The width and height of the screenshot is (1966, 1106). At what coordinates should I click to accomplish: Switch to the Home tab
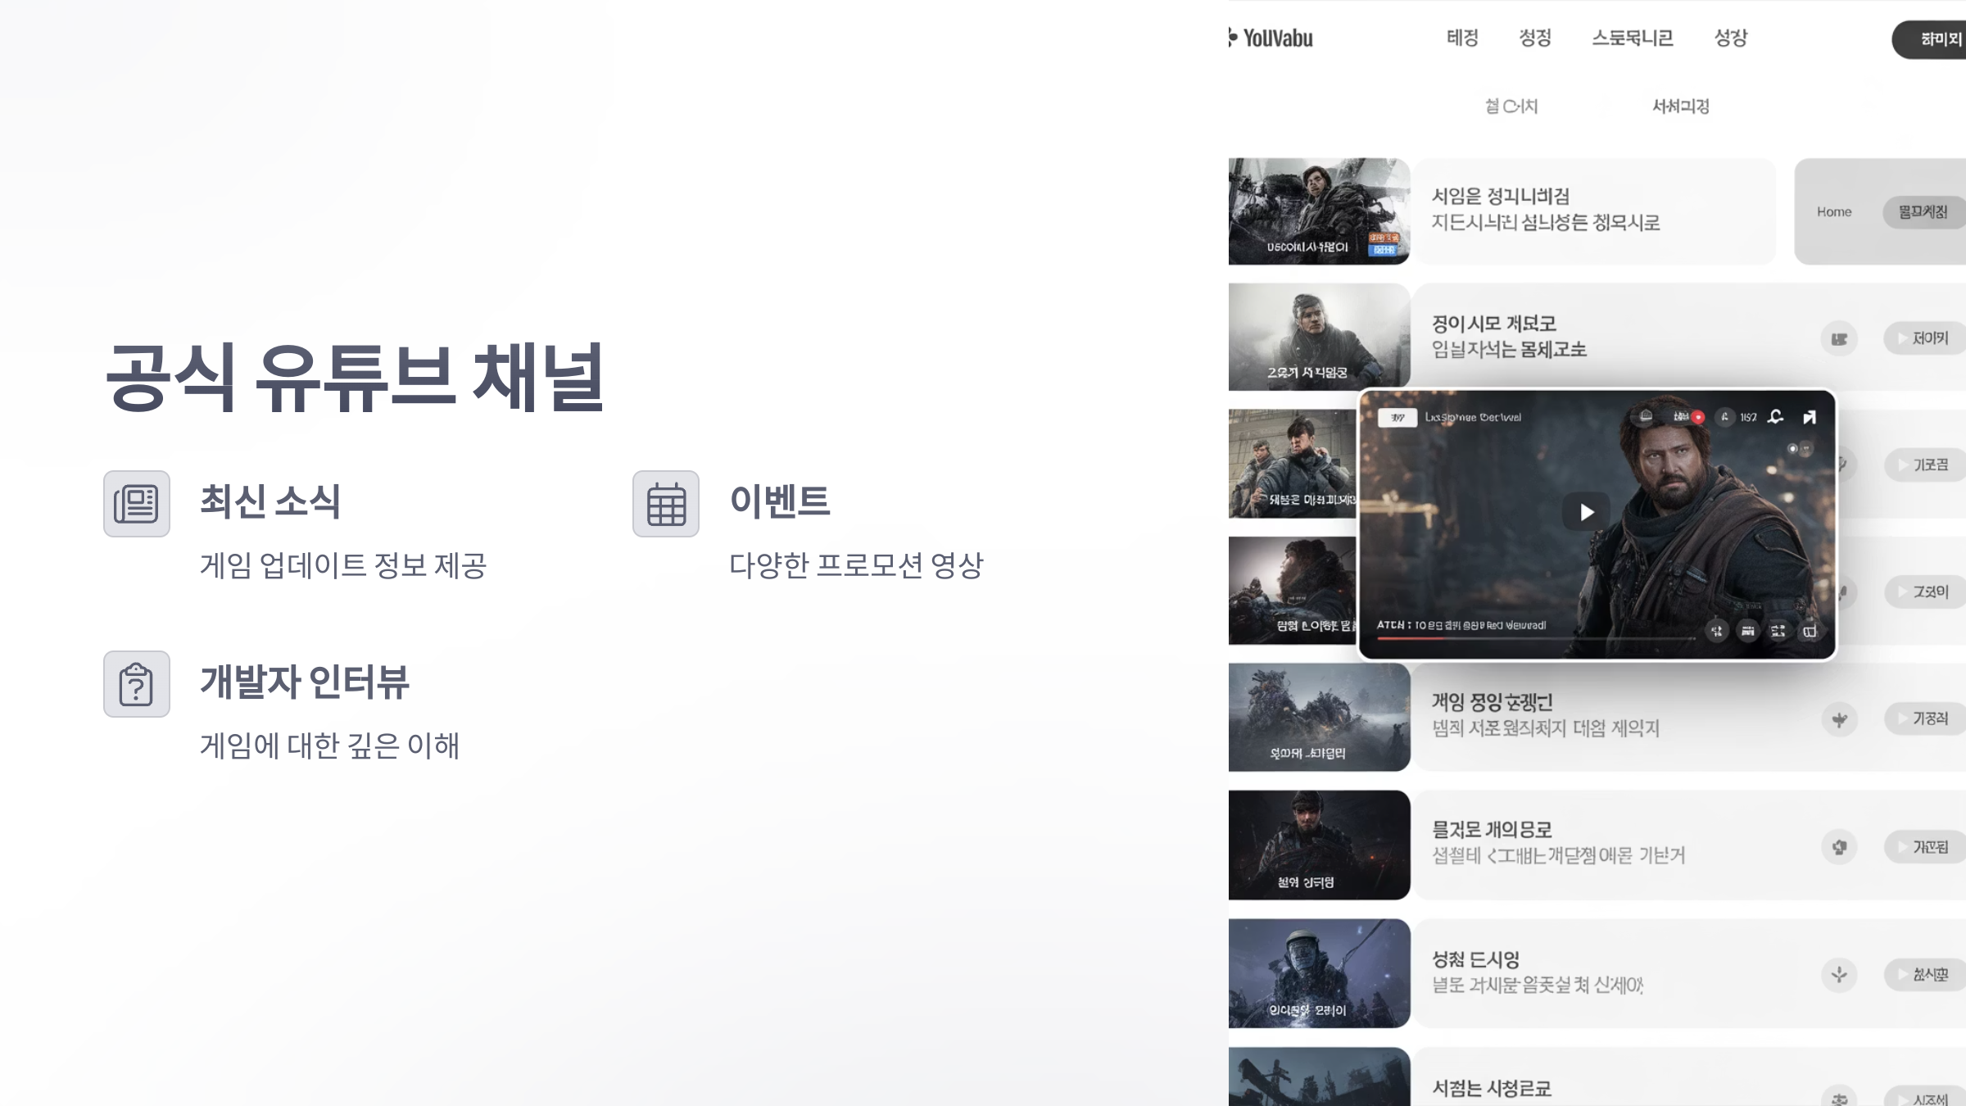(1834, 211)
